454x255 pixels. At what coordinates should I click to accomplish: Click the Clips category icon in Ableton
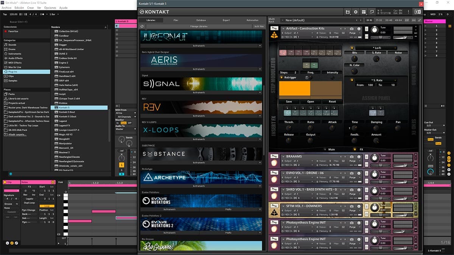pos(6,76)
